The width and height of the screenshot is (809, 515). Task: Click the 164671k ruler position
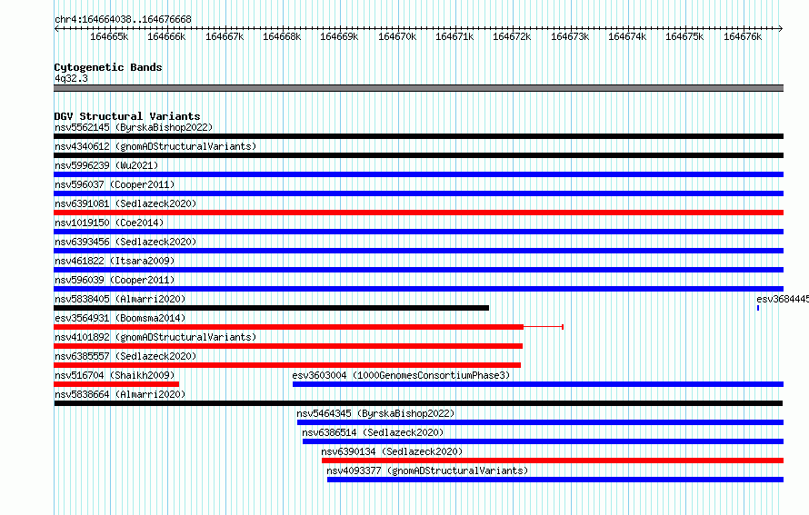click(x=454, y=36)
